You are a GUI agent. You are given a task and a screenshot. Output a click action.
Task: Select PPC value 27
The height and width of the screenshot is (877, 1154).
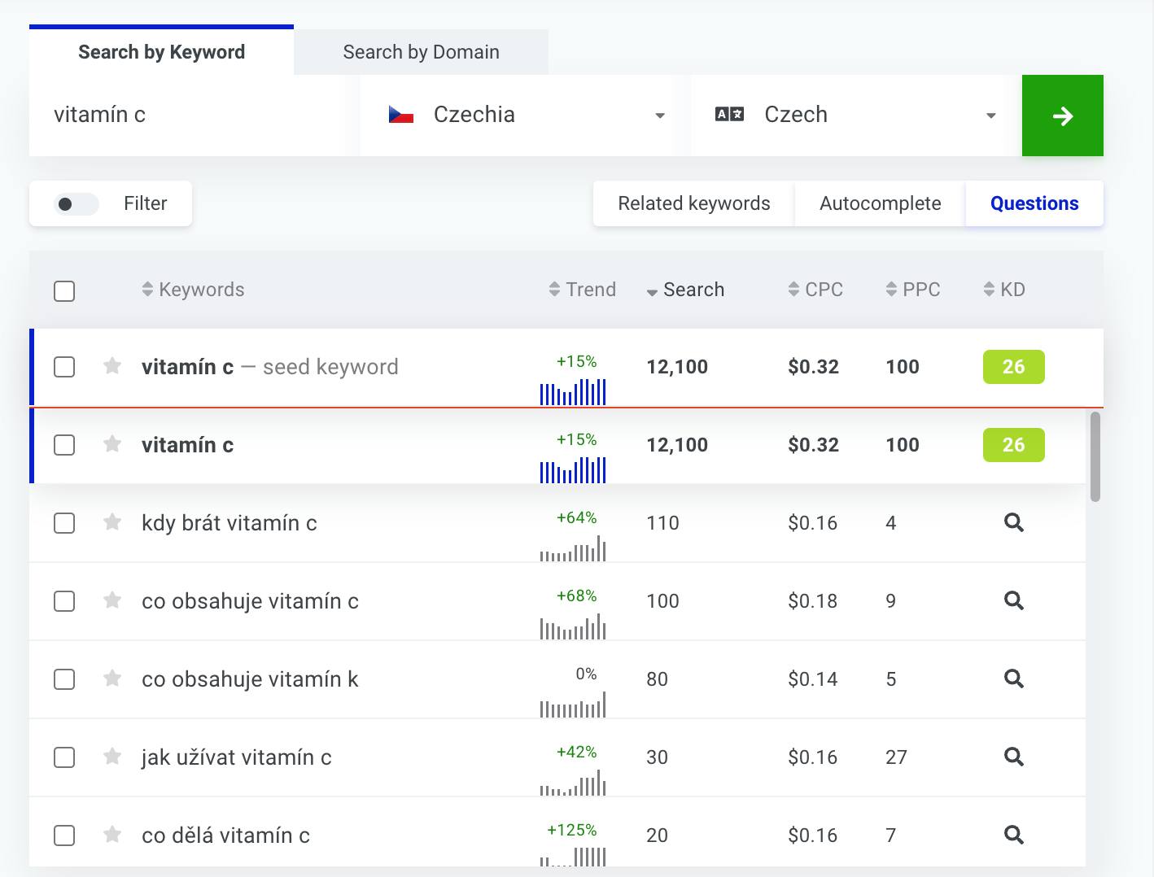tap(896, 757)
